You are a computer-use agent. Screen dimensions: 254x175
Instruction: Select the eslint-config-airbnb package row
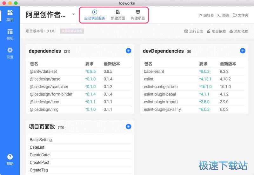[161, 87]
